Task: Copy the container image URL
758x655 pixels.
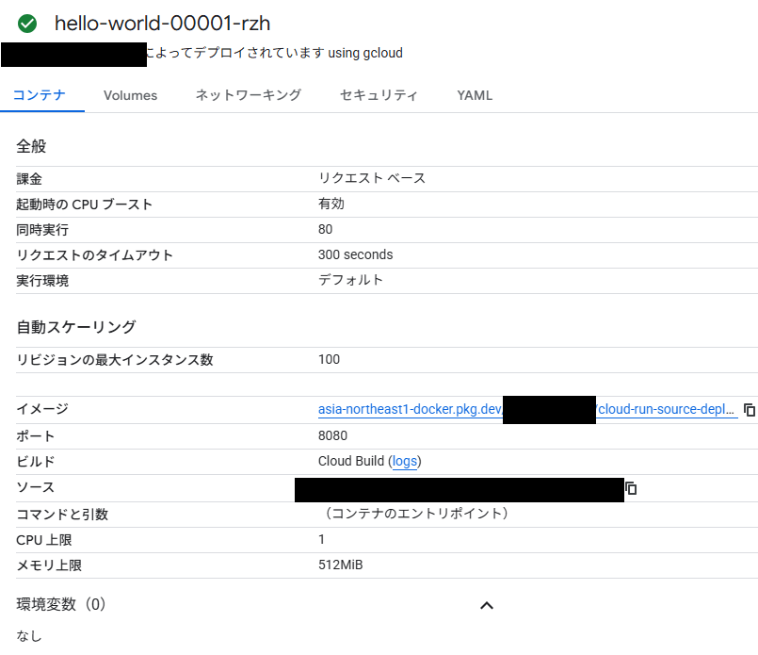Action: coord(750,410)
